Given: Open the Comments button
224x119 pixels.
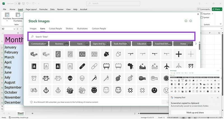Looking at the screenshot, I should [x=204, y=9].
